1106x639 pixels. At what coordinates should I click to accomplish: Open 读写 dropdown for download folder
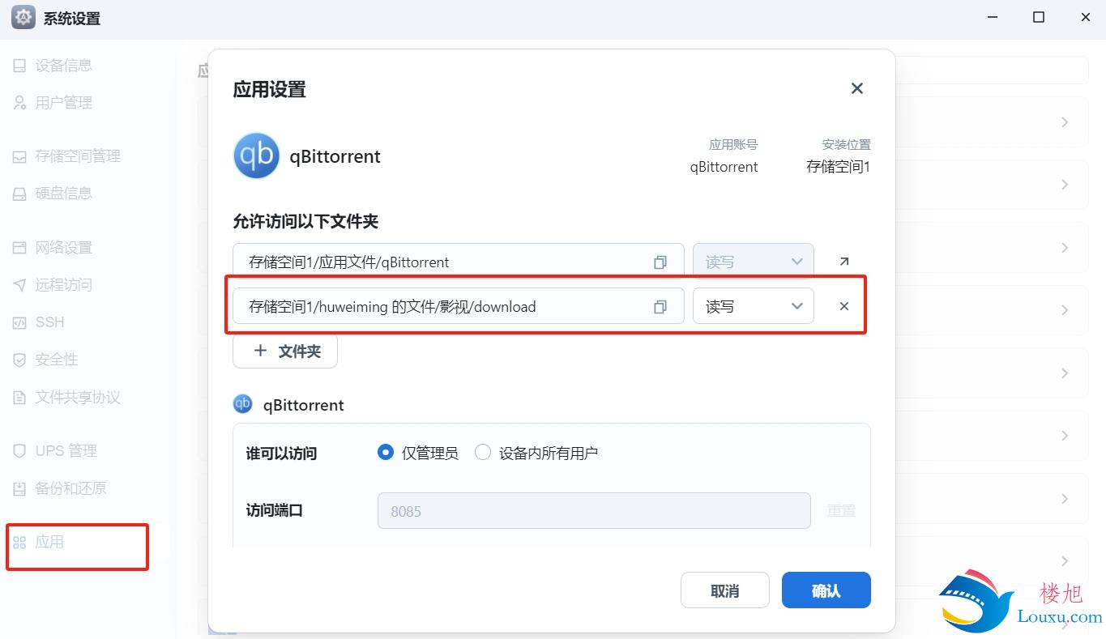[754, 306]
